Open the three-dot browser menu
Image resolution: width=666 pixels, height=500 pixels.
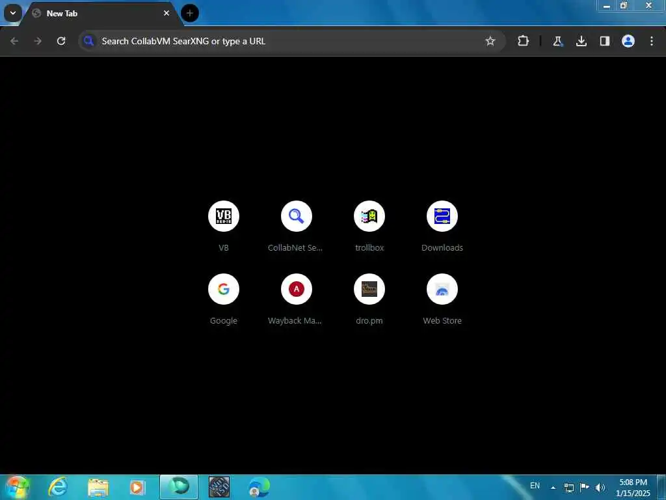[652, 41]
